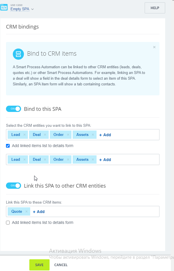Click the Bind to CRM items icon
This screenshot has height=271, width=174.
[x=18, y=54]
